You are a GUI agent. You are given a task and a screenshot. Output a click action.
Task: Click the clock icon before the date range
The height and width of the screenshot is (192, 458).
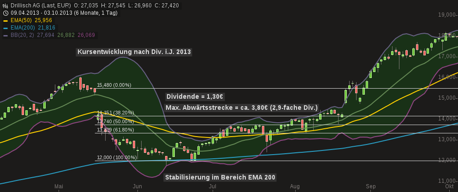tap(6, 13)
